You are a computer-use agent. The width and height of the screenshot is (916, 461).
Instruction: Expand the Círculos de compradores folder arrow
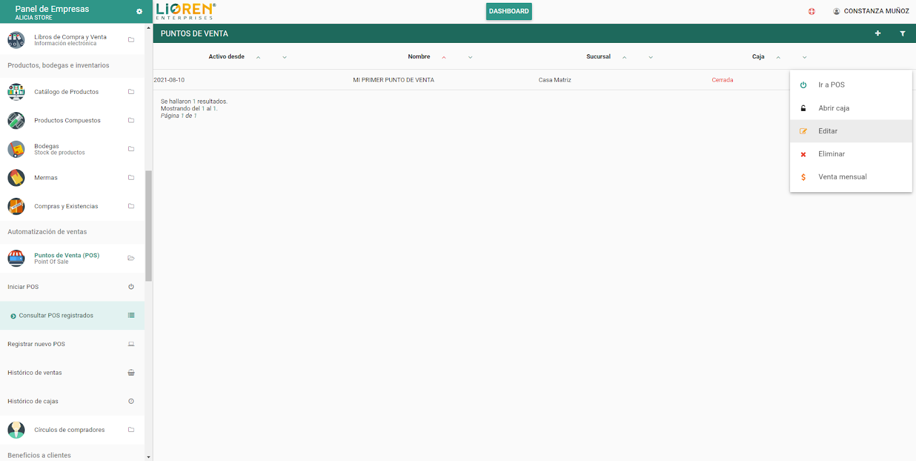[x=131, y=430]
